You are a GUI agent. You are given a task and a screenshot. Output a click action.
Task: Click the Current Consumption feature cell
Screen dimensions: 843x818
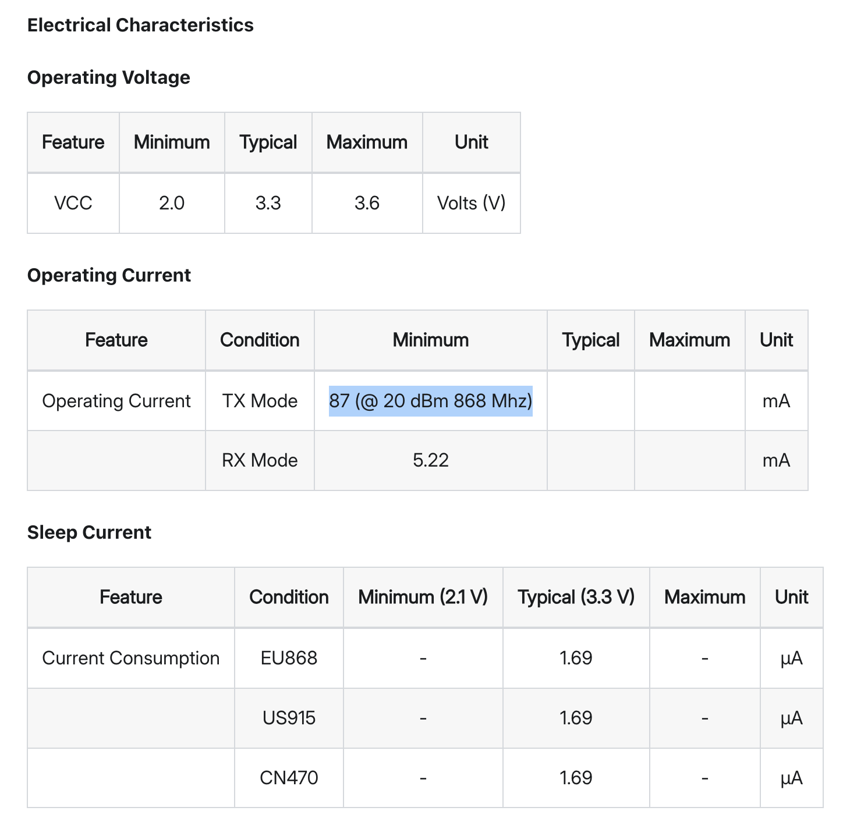130,658
